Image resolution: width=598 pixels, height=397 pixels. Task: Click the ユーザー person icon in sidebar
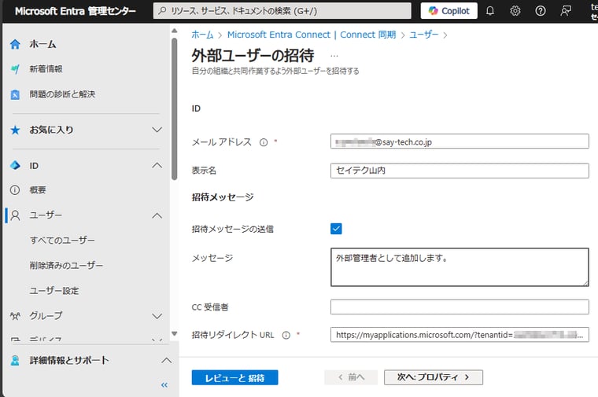[15, 215]
